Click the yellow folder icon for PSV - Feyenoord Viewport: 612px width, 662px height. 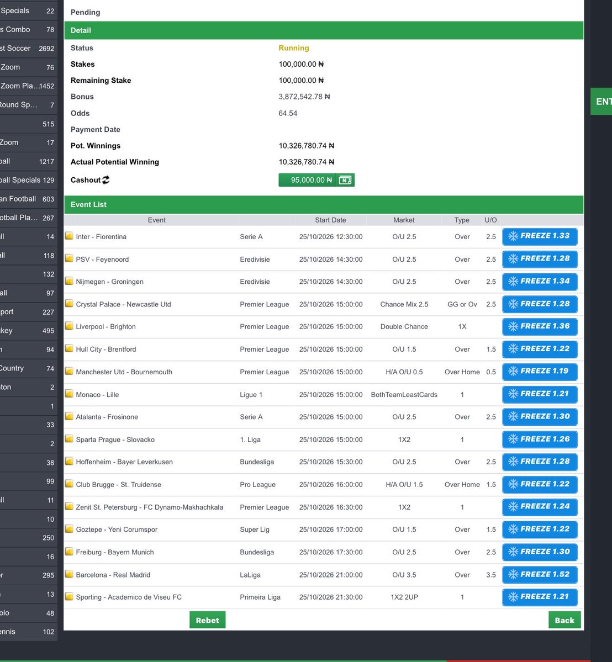tap(69, 258)
